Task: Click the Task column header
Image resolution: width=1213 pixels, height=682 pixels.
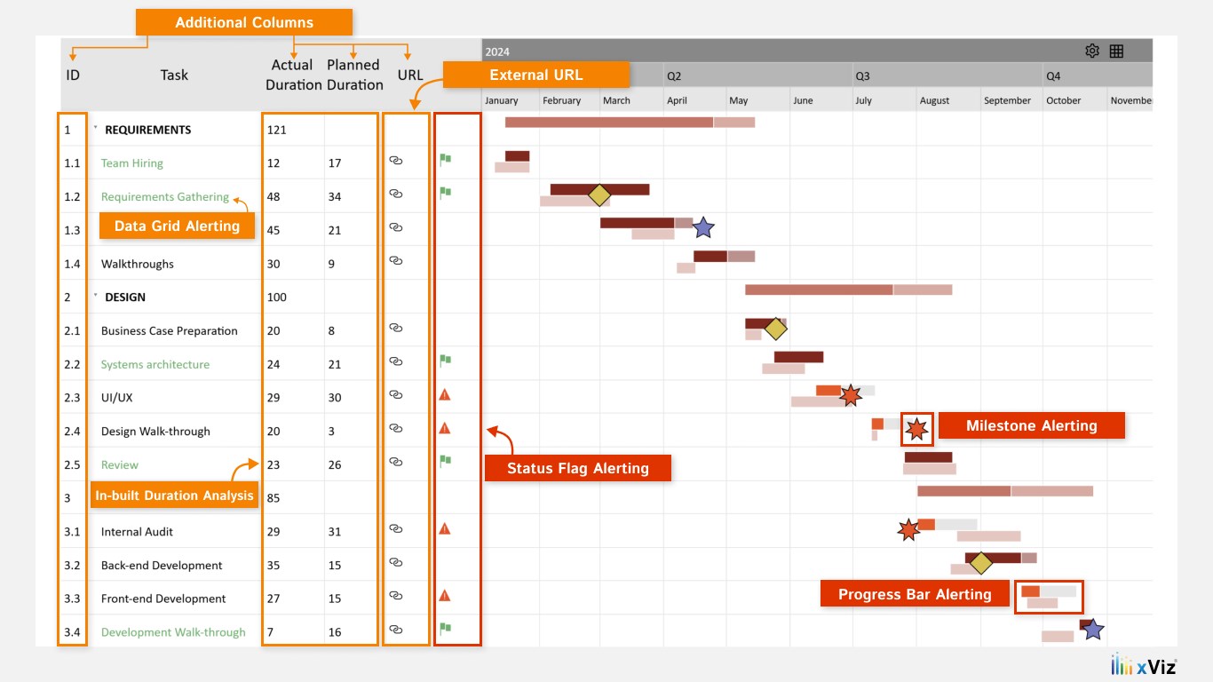Action: point(174,75)
